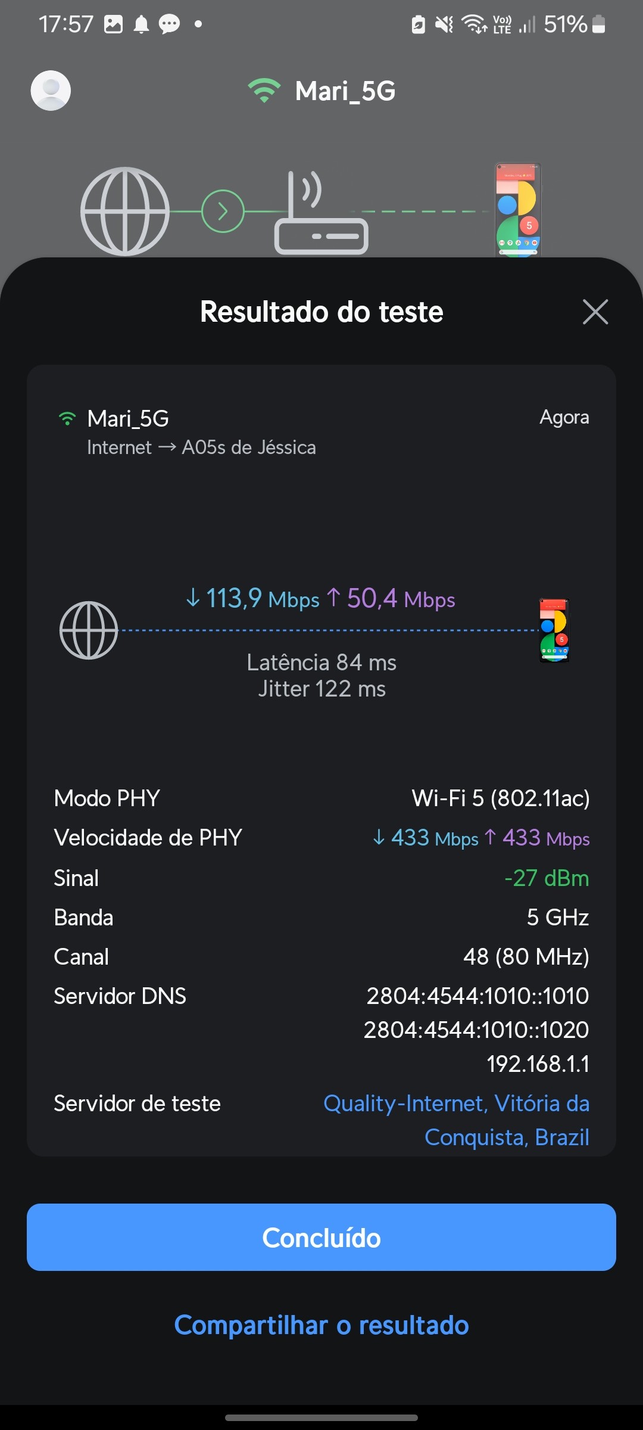Close the Resultado do teste panel
643x1430 pixels.
(595, 312)
